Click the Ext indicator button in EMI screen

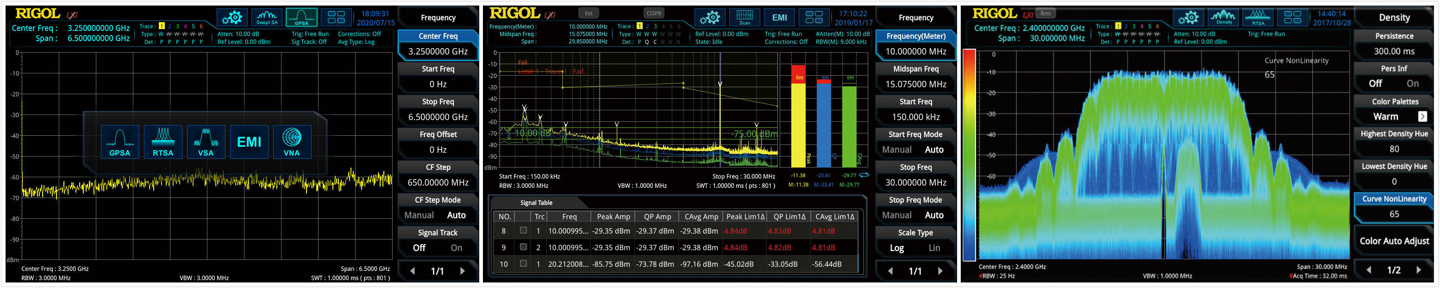589,13
